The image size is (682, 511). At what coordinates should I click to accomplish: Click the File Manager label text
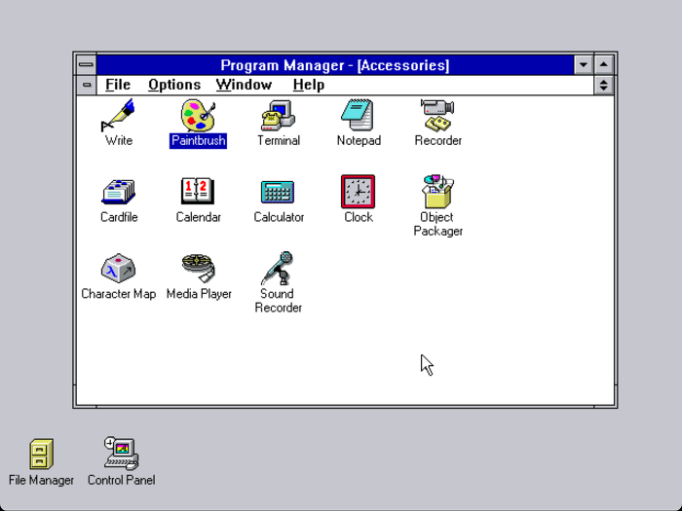[x=41, y=480]
